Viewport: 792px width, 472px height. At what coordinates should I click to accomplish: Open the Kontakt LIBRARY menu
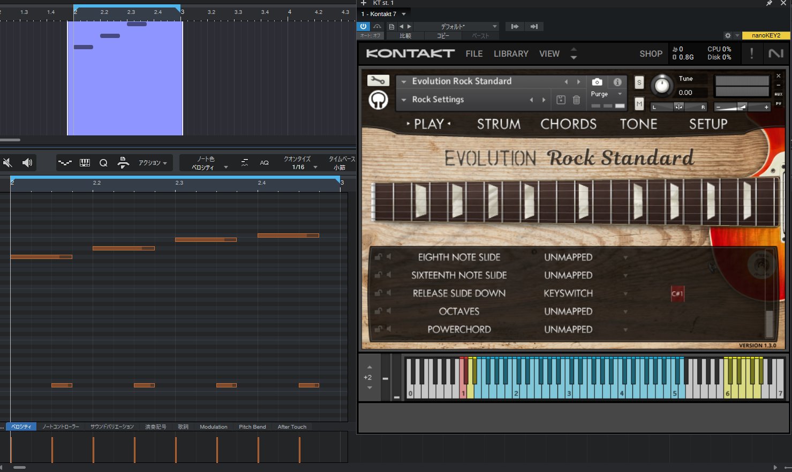click(511, 54)
